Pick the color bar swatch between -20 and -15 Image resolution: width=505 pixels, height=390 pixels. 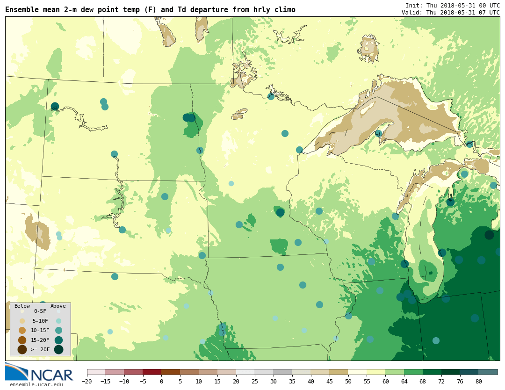tap(96, 372)
